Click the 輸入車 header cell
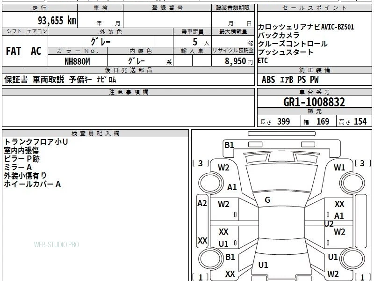Viewport: 374px width, 281px height. [x=193, y=51]
